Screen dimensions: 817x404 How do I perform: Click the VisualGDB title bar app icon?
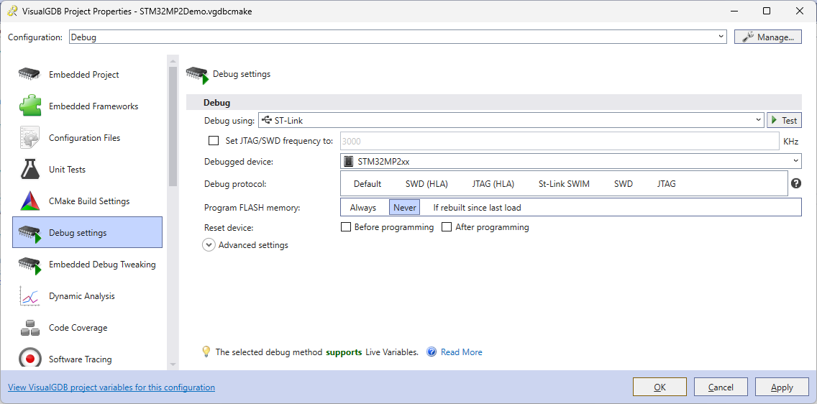pos(12,11)
